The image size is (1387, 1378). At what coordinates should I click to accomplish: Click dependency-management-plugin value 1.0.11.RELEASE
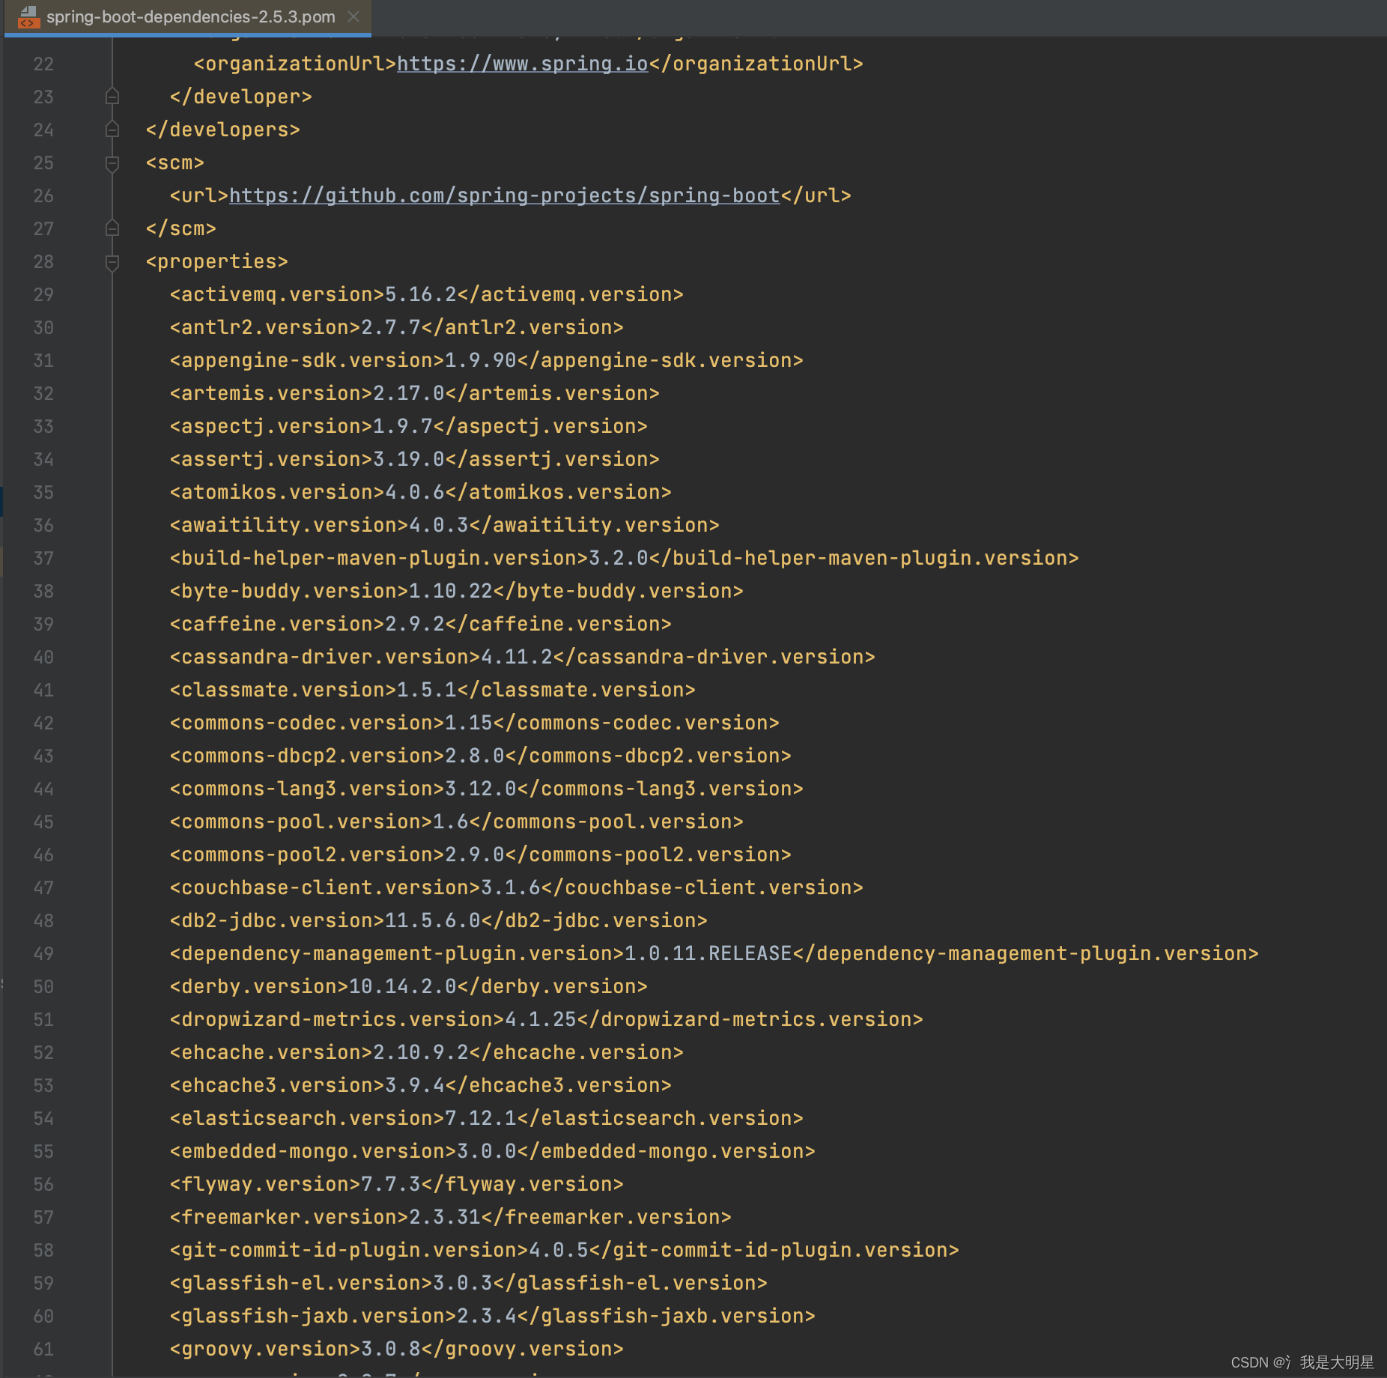tap(708, 953)
